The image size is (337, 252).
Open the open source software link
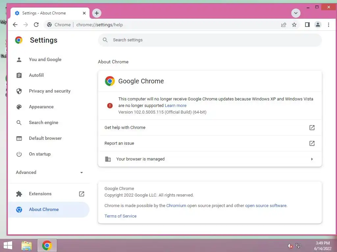[266, 205]
